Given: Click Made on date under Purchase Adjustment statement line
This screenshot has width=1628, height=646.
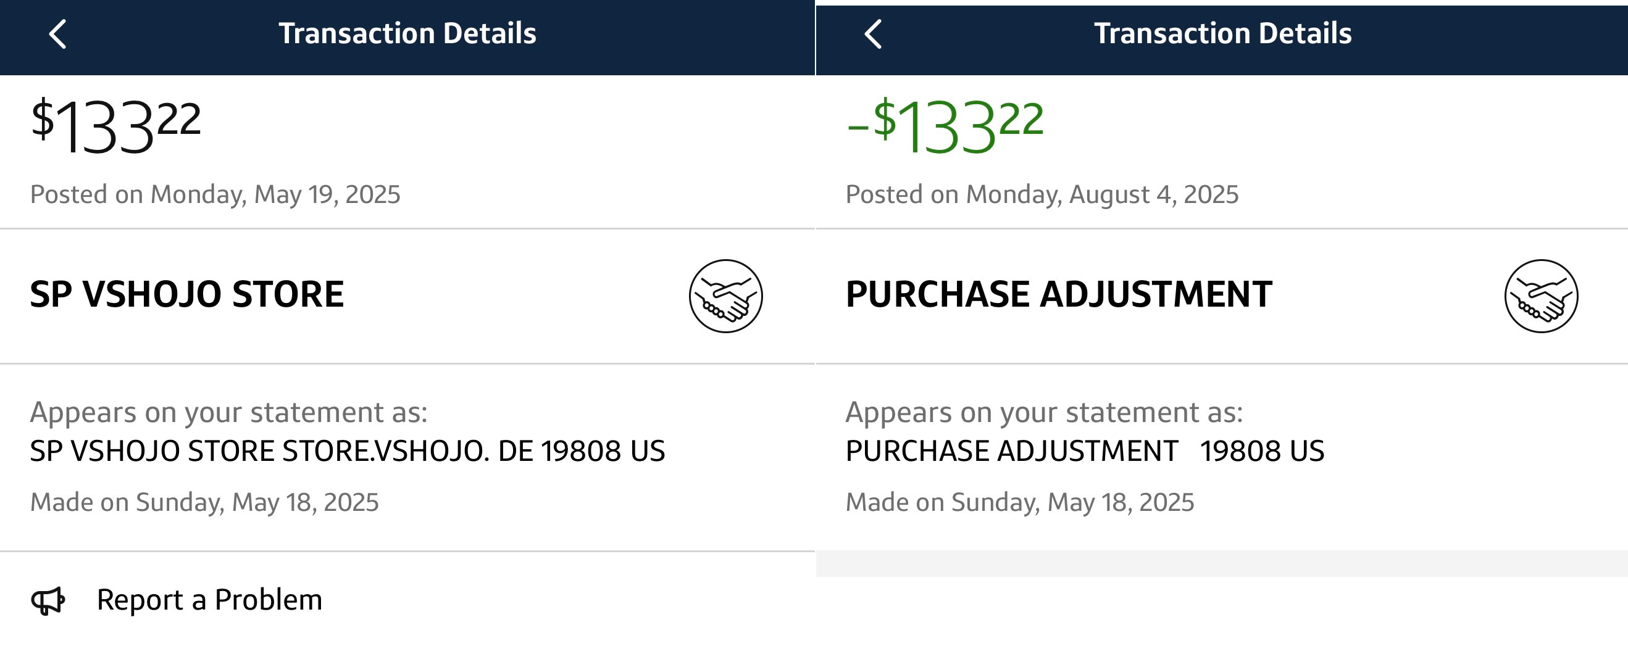Looking at the screenshot, I should pos(1019,503).
